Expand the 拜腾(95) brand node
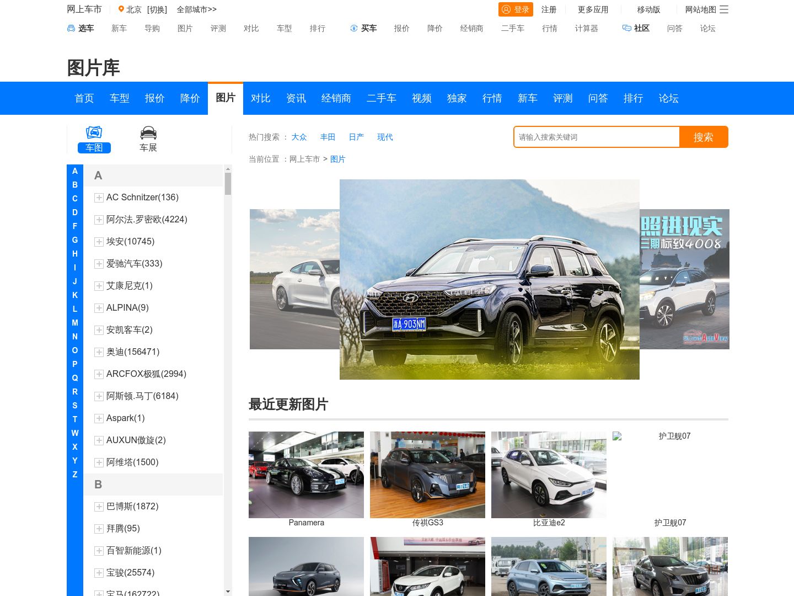The height and width of the screenshot is (596, 794). [99, 529]
